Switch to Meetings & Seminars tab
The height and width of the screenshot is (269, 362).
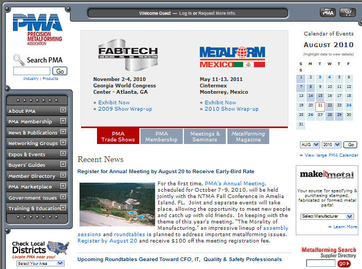(205, 136)
